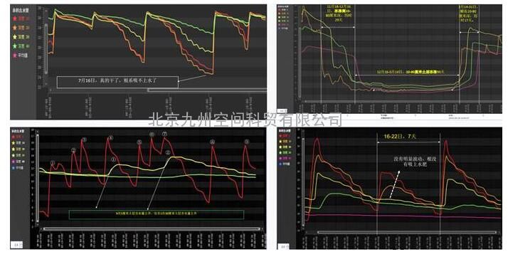Toggle pink 平均值 legend entry in top-left chart
The width and height of the screenshot is (508, 257).
click(20, 56)
